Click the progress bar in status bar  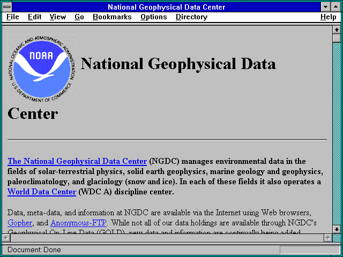(x=310, y=250)
